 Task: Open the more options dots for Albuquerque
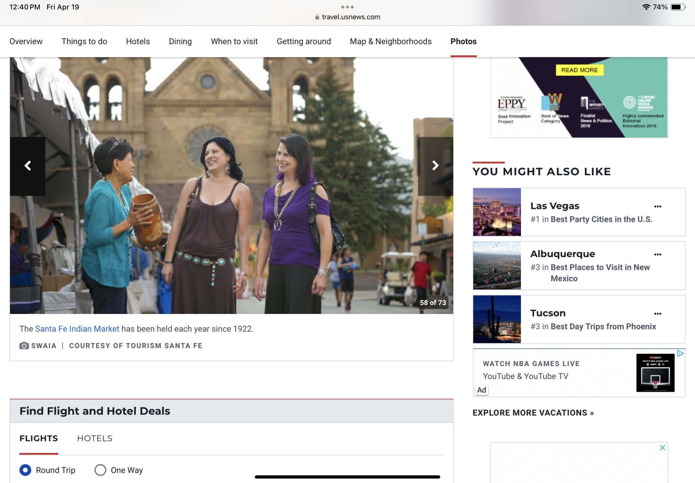[657, 255]
